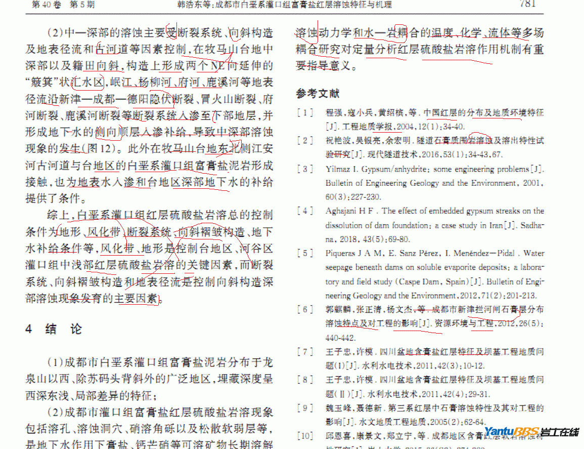
Task: Open reference [4] by Aghajani H F
Action: pos(434,225)
